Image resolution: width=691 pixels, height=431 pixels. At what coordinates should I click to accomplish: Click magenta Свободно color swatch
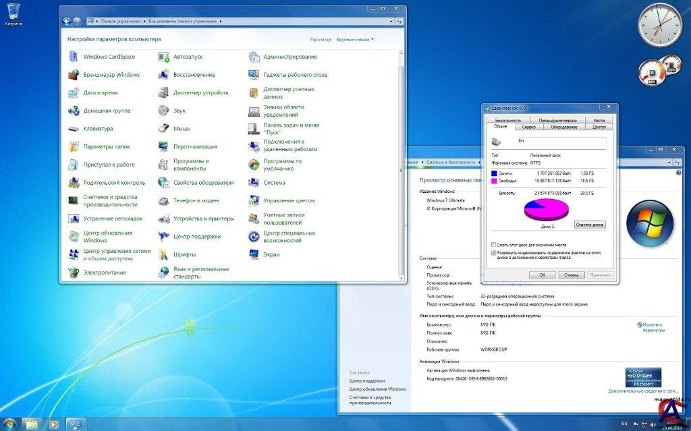point(494,181)
